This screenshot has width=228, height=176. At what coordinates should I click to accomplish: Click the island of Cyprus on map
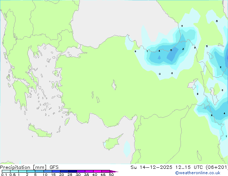pos(112,142)
